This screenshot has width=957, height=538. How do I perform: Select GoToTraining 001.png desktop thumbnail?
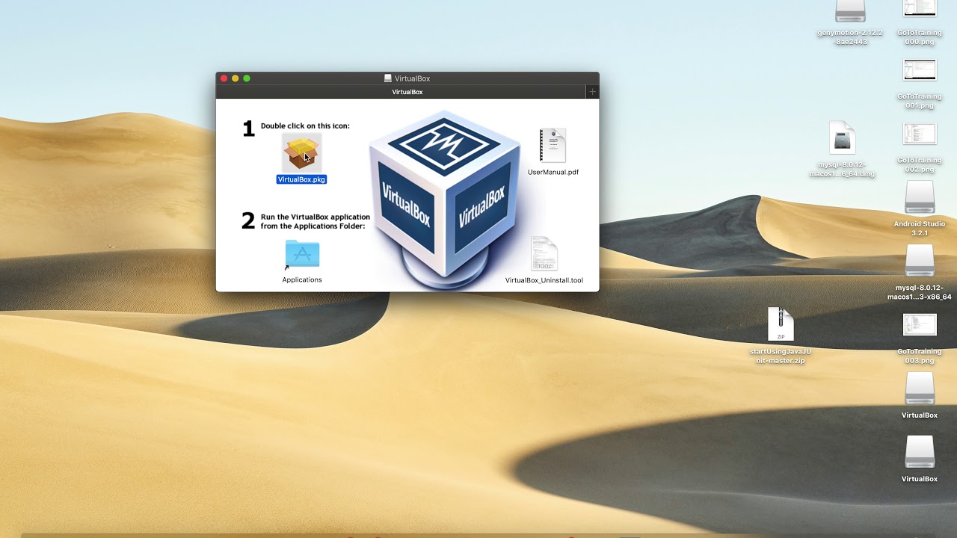pos(920,71)
